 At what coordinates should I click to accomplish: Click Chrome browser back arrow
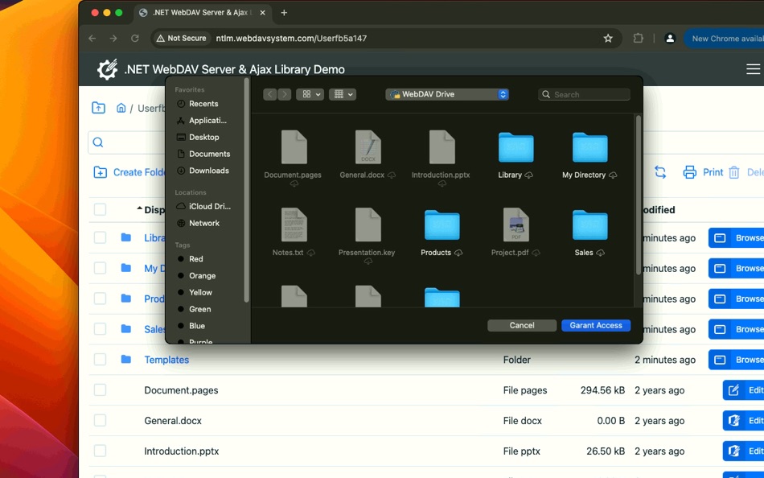pos(92,38)
